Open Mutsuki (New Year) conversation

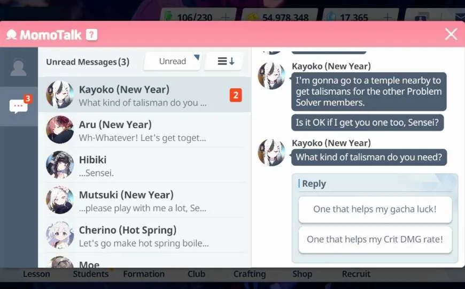[x=145, y=200]
